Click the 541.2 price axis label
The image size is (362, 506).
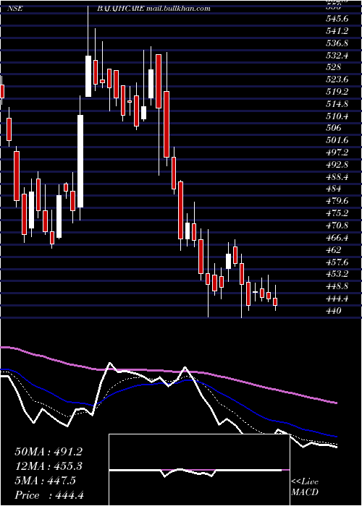click(x=337, y=31)
